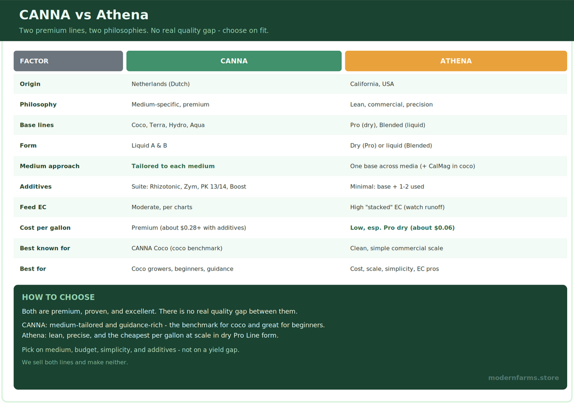Screen dimensions: 574x404
Task: Click the 'Best known for' row label
Action: [45, 248]
